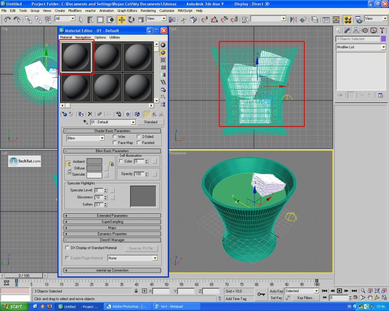The width and height of the screenshot is (389, 311).
Task: Expand SuperSampling rollout
Action: [112, 222]
